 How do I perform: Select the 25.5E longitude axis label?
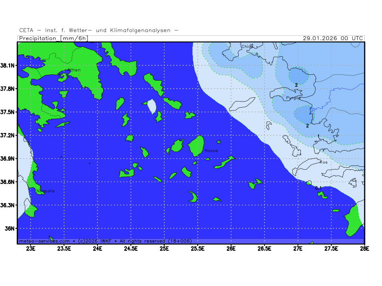coord(198,248)
